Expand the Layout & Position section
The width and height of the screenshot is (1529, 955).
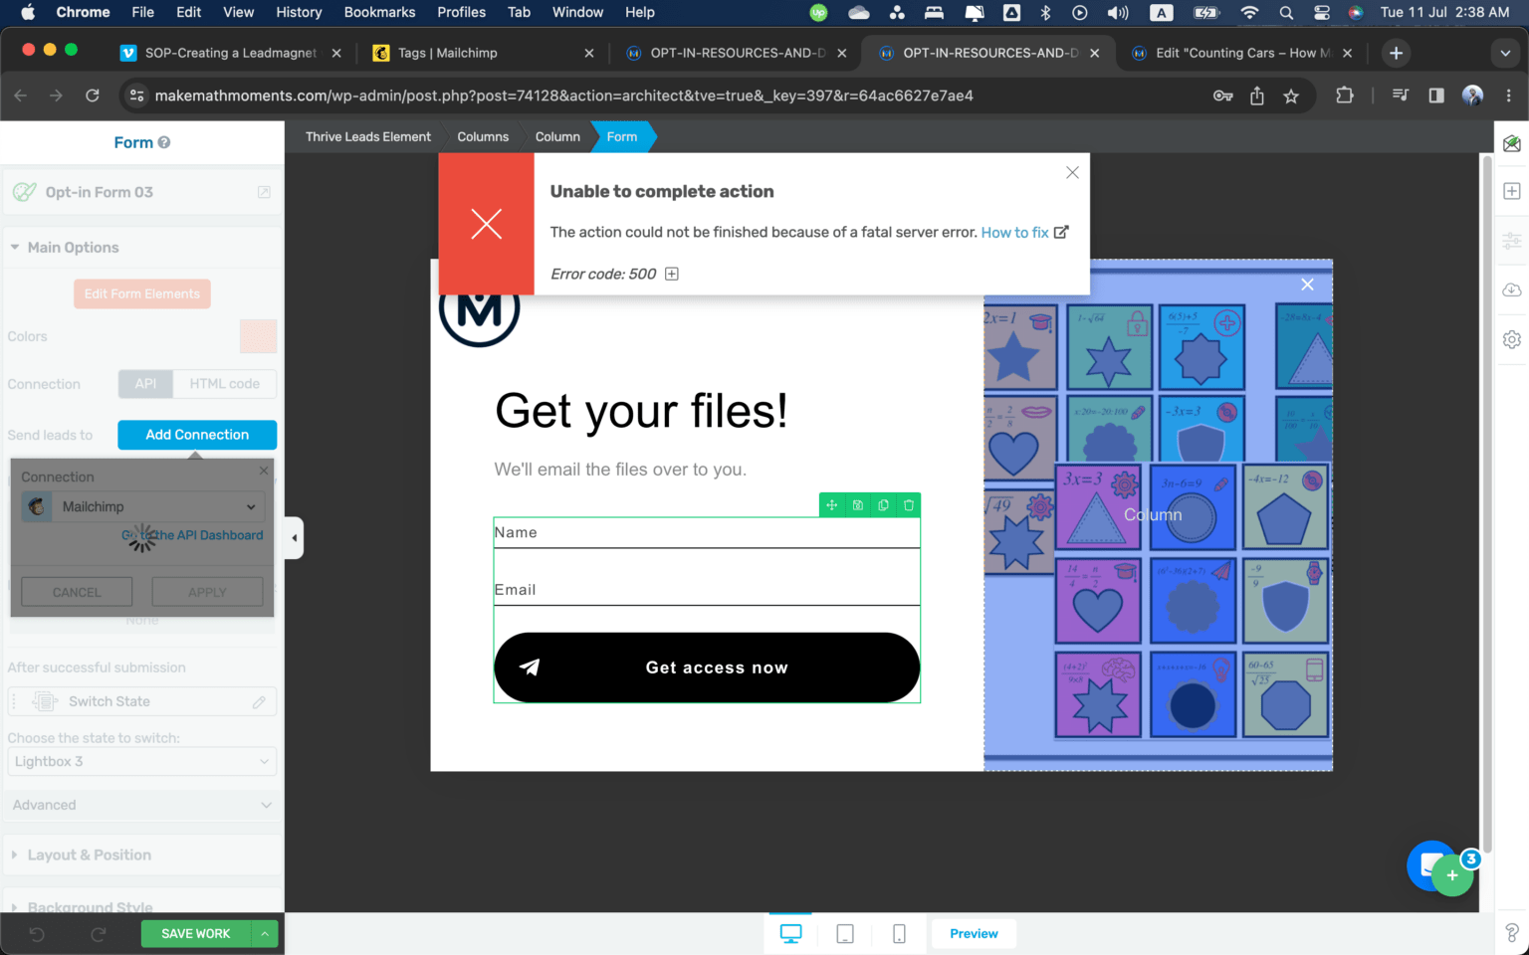tap(90, 855)
